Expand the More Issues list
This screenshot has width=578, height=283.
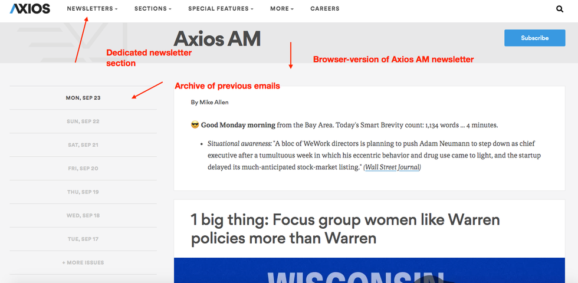click(x=83, y=263)
